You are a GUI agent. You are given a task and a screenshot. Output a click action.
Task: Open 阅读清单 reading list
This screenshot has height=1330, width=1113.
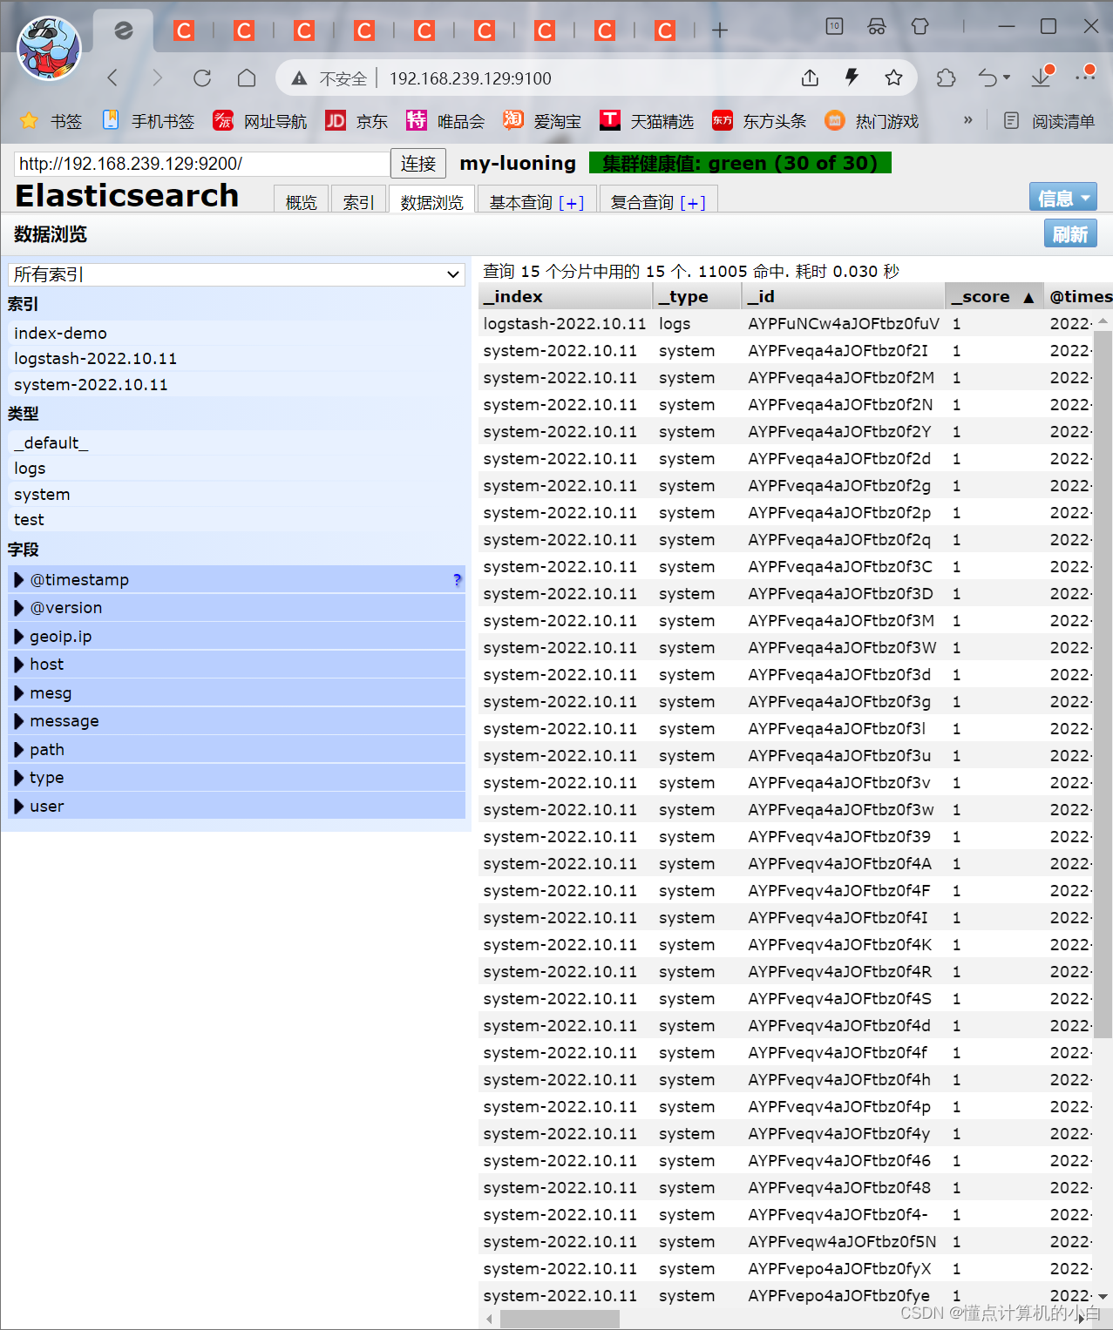point(1049,121)
